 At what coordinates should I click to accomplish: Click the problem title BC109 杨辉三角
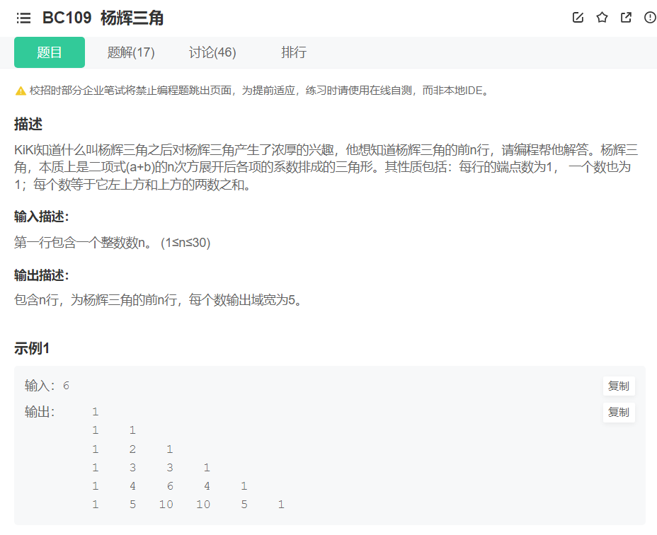point(103,18)
